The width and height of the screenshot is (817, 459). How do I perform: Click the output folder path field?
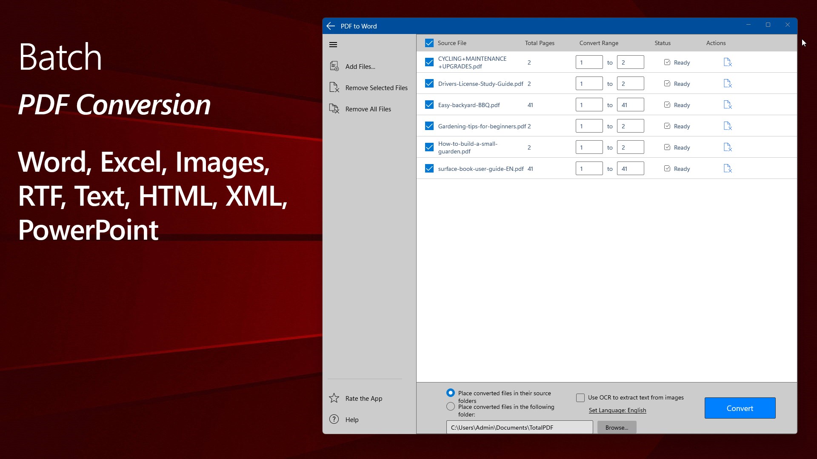point(519,428)
